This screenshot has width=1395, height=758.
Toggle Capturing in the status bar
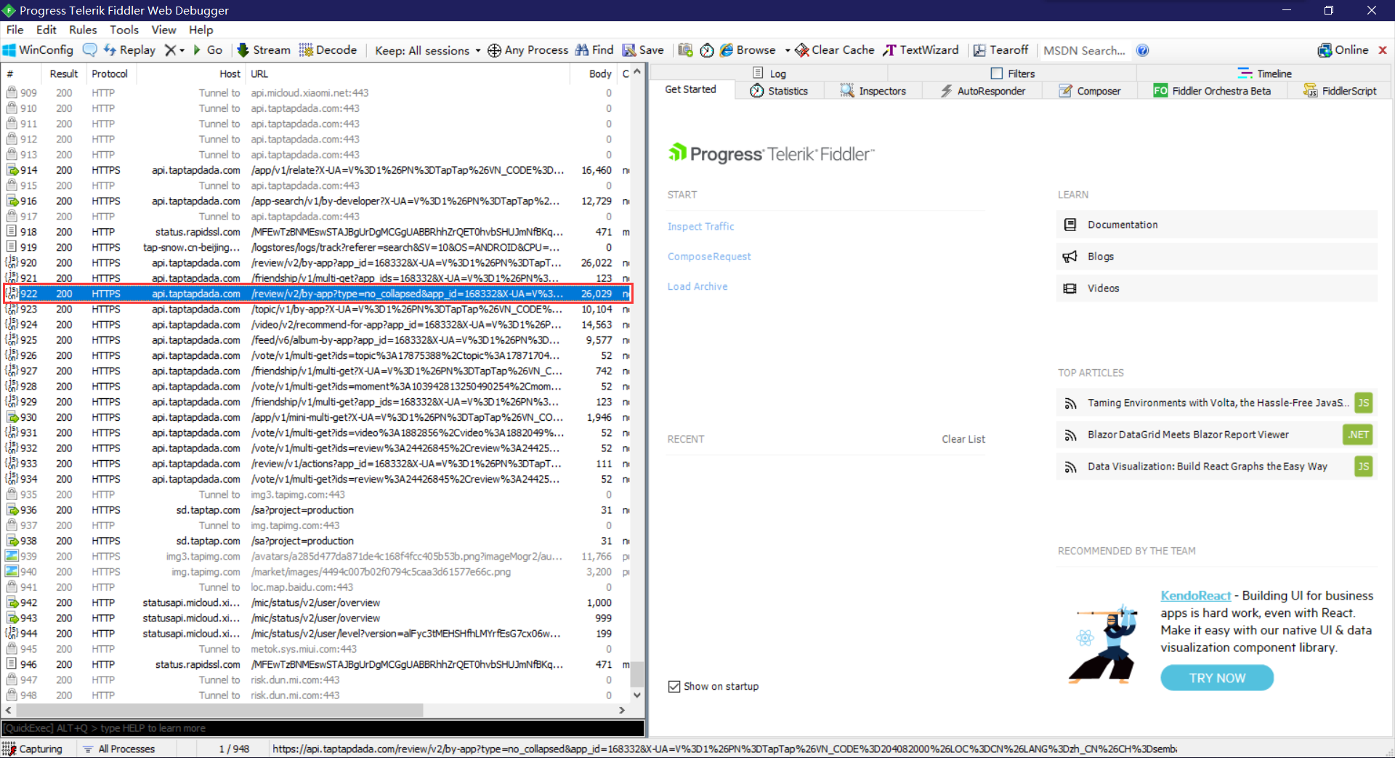point(33,749)
